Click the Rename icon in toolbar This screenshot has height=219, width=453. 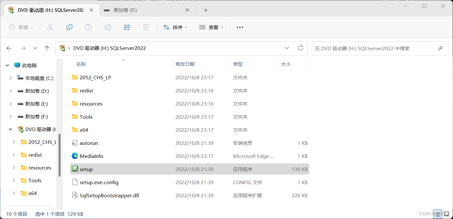point(108,27)
